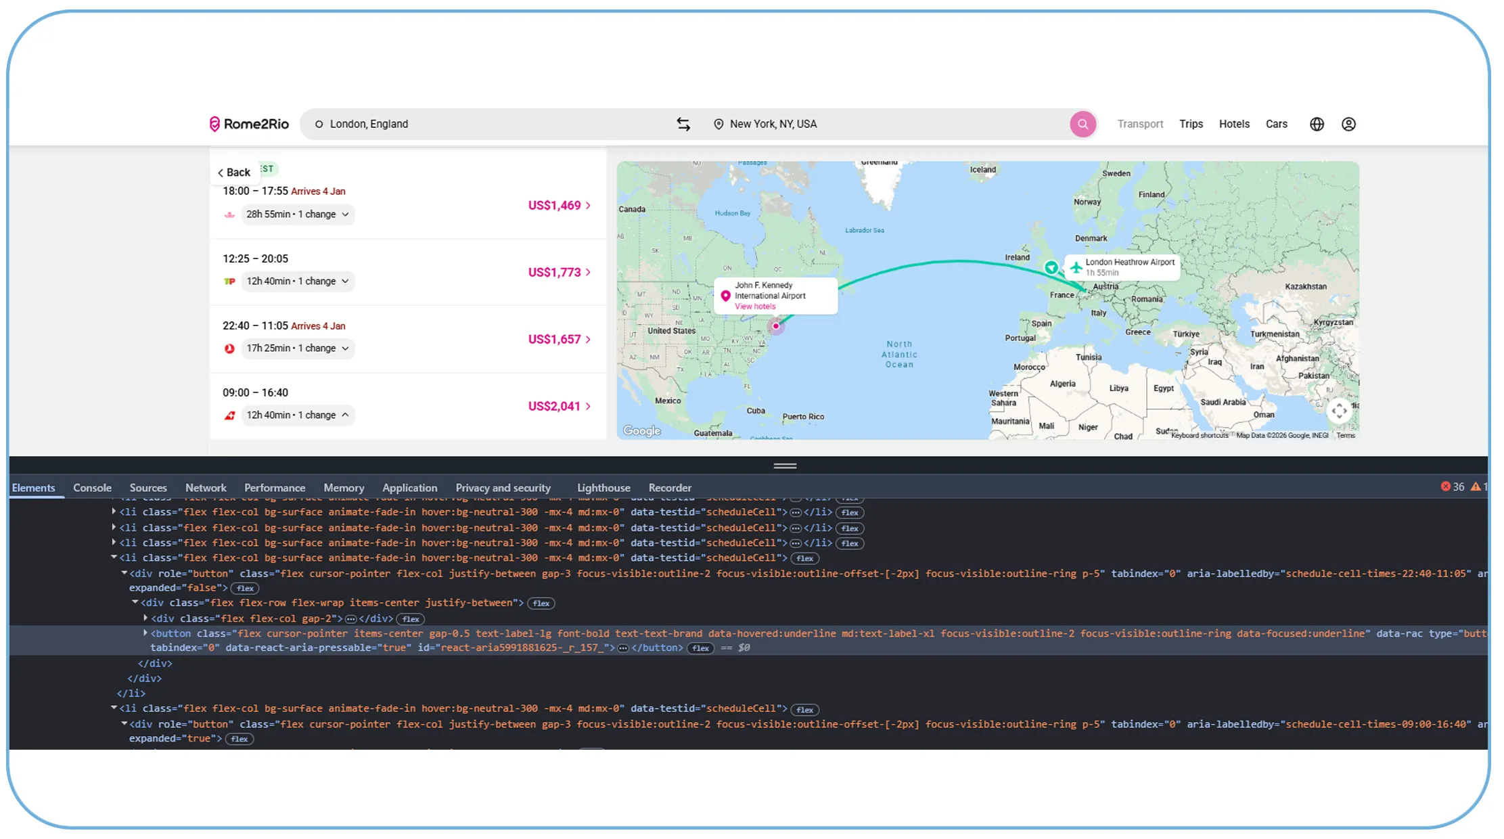Click the Turkish Airlines logo

(x=230, y=348)
